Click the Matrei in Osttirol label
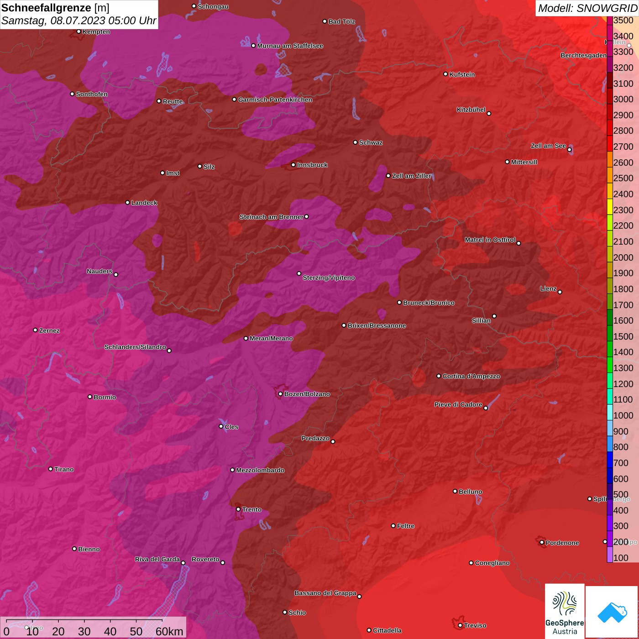This screenshot has height=639, width=639. point(490,240)
